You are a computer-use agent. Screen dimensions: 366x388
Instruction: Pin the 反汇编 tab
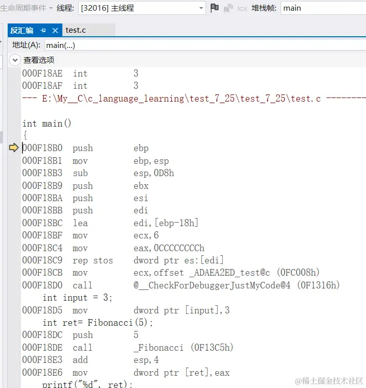pos(43,31)
